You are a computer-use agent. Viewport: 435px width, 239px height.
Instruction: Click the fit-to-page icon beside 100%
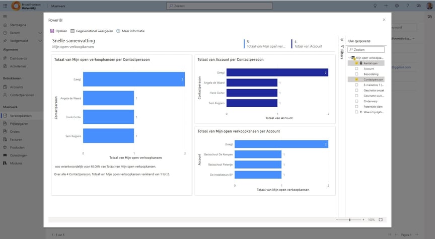tap(381, 219)
